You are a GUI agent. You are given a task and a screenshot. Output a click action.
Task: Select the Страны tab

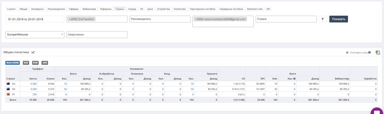[120, 9]
